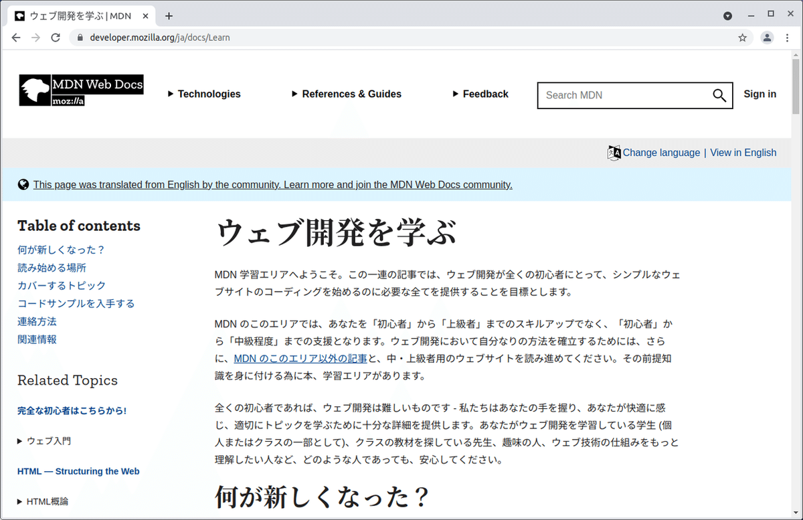Click the 完全な初心者はこちらから! link
This screenshot has height=520, width=803.
pyautogui.click(x=72, y=410)
